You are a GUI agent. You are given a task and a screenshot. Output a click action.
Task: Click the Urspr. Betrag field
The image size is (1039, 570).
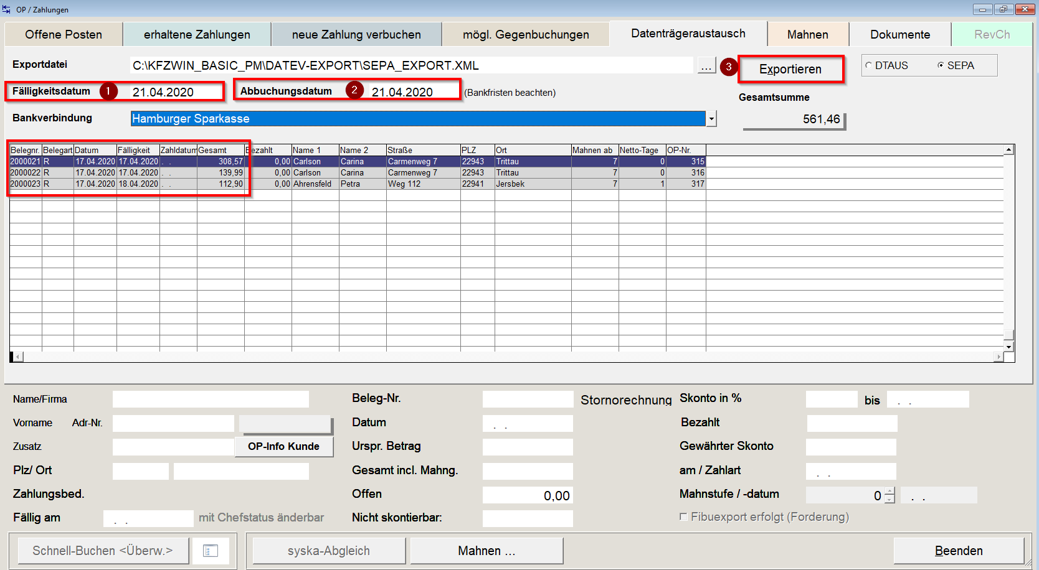pos(528,447)
